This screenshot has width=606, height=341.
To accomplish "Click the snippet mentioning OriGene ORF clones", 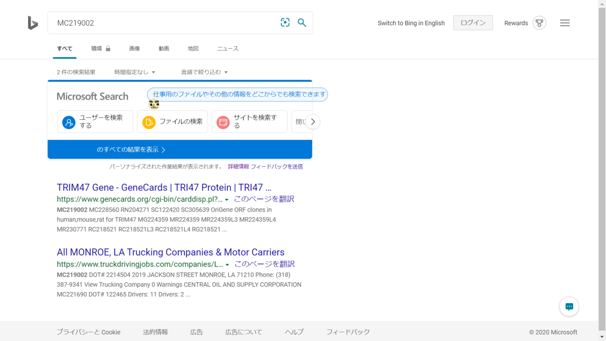I will point(167,219).
